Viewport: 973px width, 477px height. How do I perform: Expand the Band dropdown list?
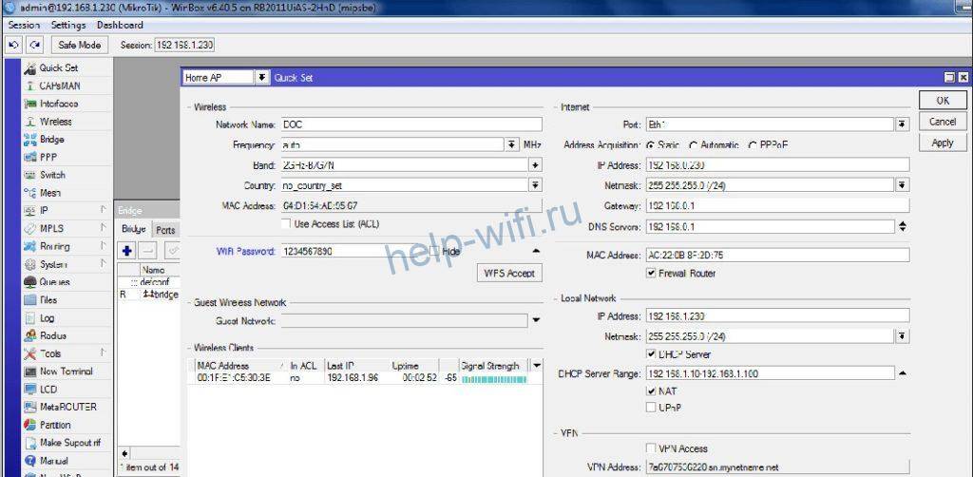(535, 164)
